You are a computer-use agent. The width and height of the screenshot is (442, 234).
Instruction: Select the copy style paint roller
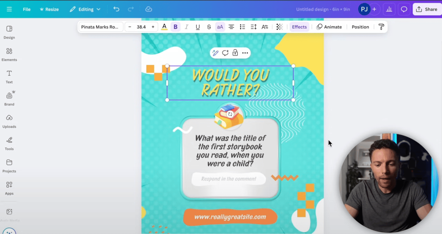coord(381,27)
